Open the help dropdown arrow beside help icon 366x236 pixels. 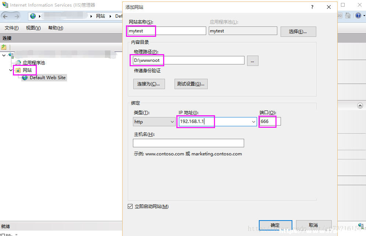pyautogui.click(x=364, y=16)
